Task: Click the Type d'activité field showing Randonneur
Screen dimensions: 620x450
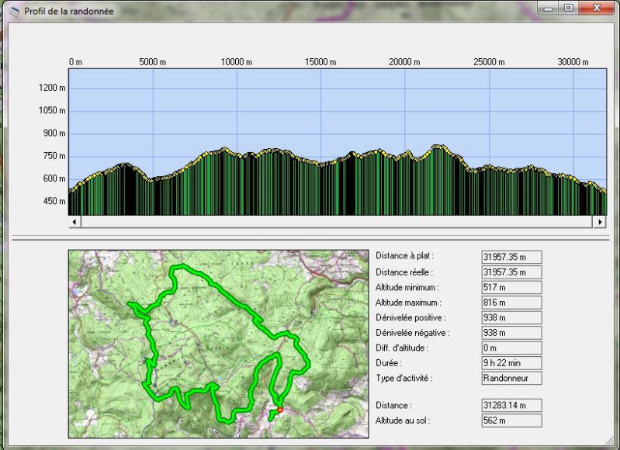Action: pyautogui.click(x=511, y=379)
